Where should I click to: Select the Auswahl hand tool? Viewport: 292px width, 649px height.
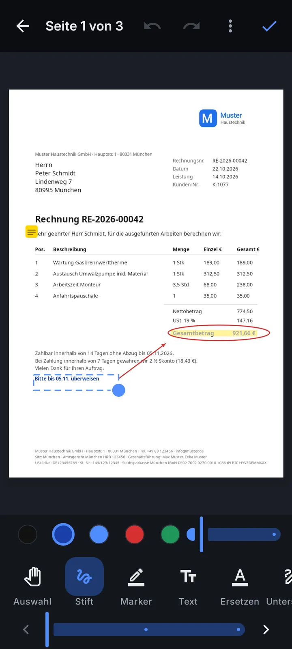pyautogui.click(x=32, y=583)
